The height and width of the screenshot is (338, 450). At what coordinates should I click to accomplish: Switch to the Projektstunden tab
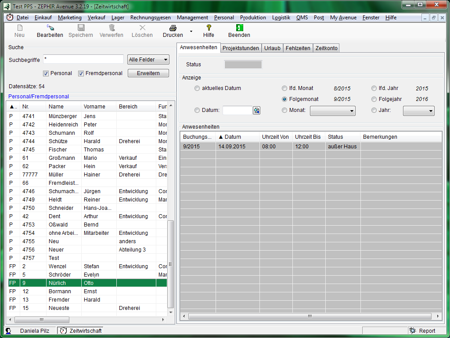(241, 48)
